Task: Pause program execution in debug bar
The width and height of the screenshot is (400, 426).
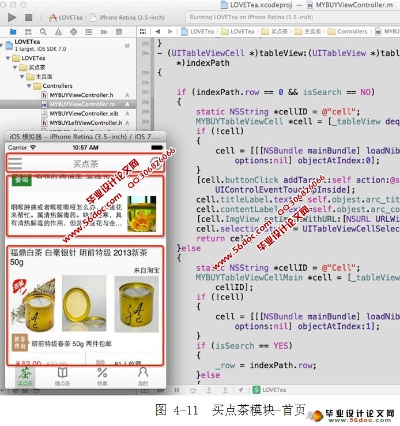Action: coord(176,390)
